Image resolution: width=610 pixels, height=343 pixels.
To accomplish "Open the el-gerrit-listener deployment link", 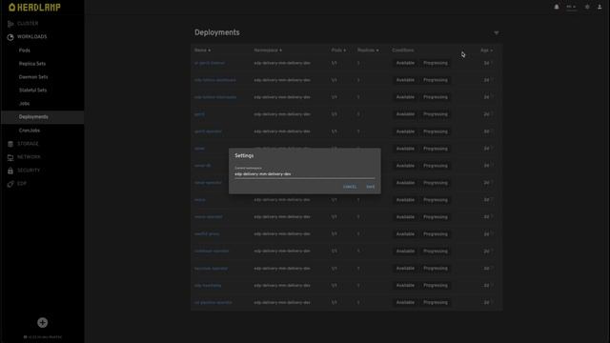I will point(210,63).
